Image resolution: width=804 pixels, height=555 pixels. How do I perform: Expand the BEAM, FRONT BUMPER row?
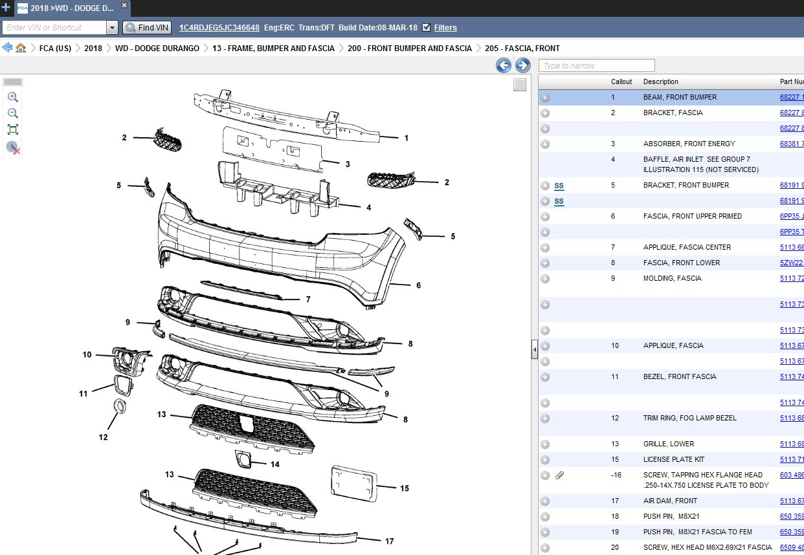point(545,98)
